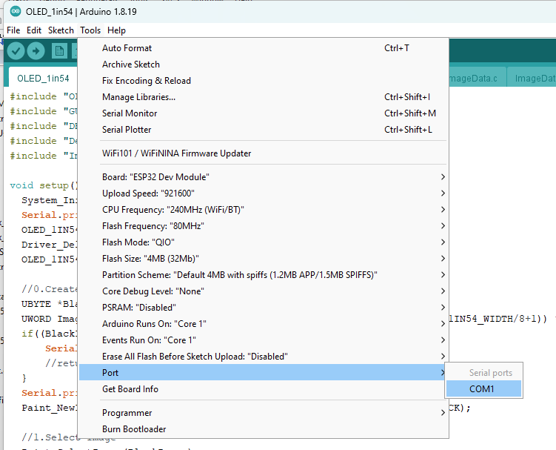Viewport: 556px width, 450px height.
Task: Click the "UBYTE *Bla" code line
Action: [50, 304]
